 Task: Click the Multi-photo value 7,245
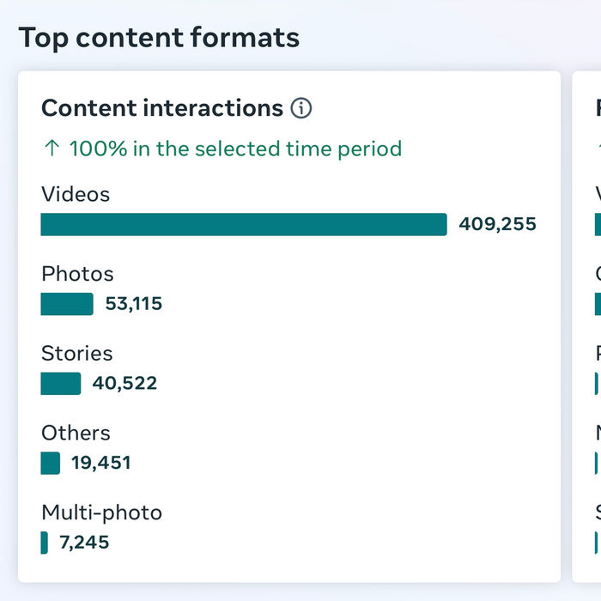[84, 543]
